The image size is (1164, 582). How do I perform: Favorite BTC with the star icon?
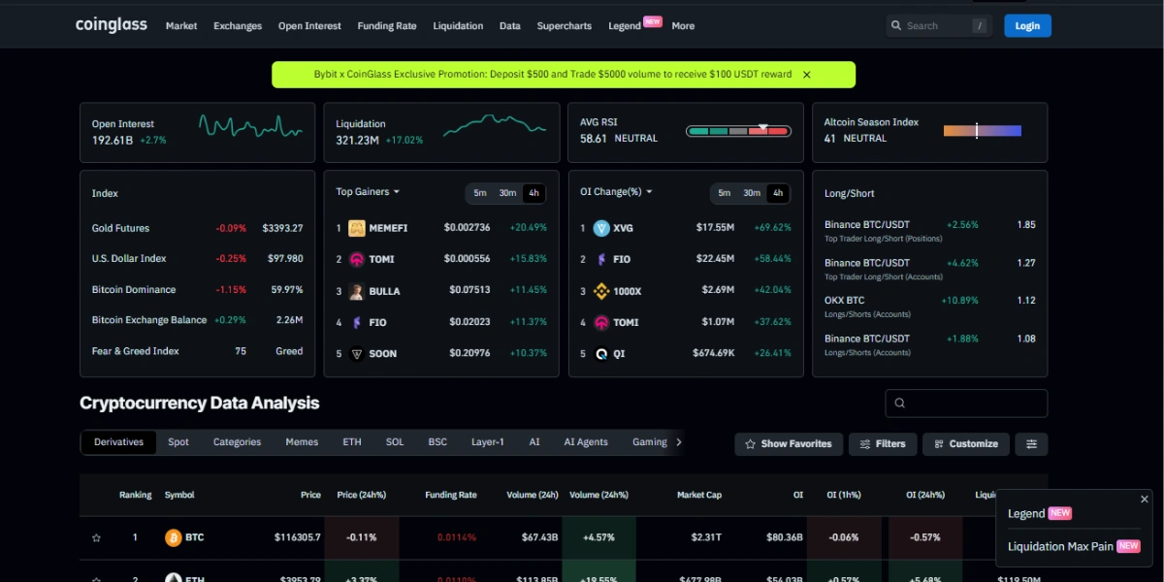[96, 537]
